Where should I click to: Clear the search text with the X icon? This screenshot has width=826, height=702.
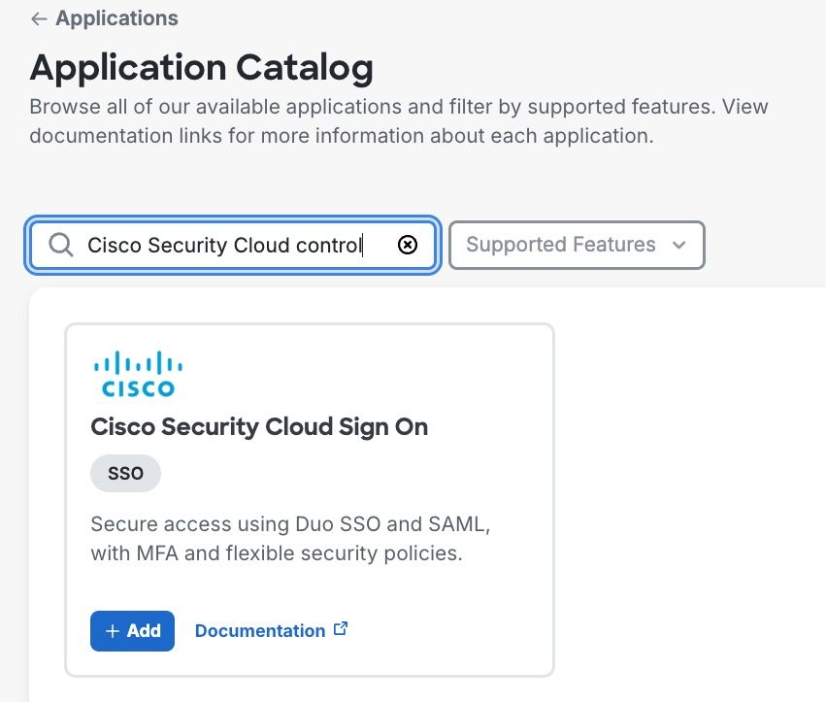(x=408, y=246)
